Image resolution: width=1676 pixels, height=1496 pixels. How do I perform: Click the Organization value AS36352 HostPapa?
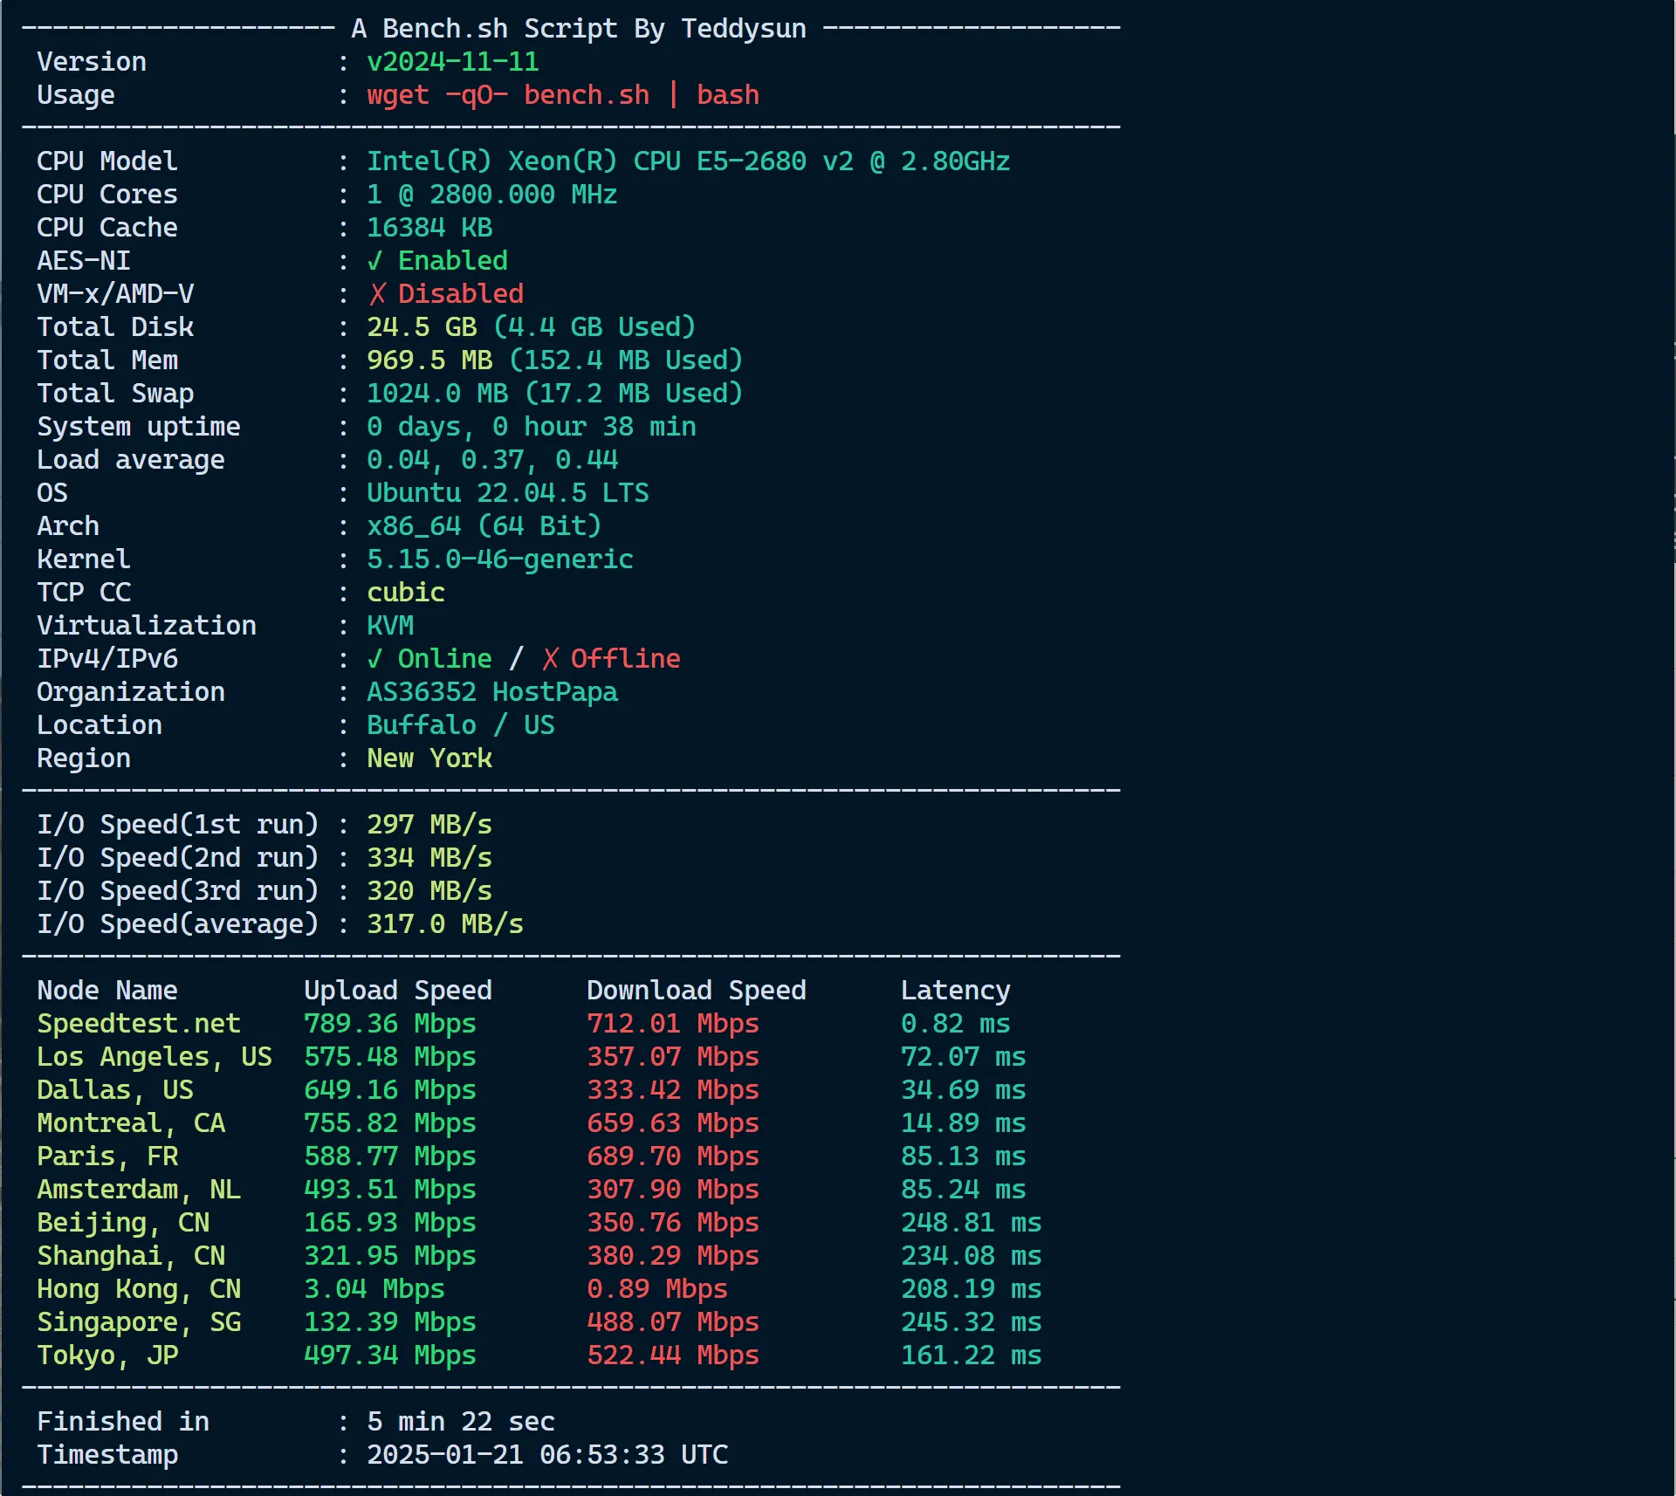coord(491,692)
